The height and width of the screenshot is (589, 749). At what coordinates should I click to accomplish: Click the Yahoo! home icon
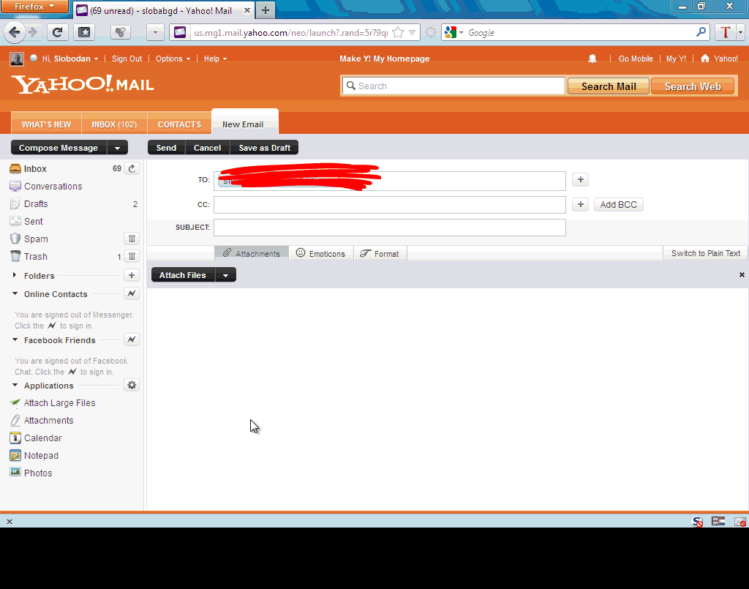(x=704, y=59)
